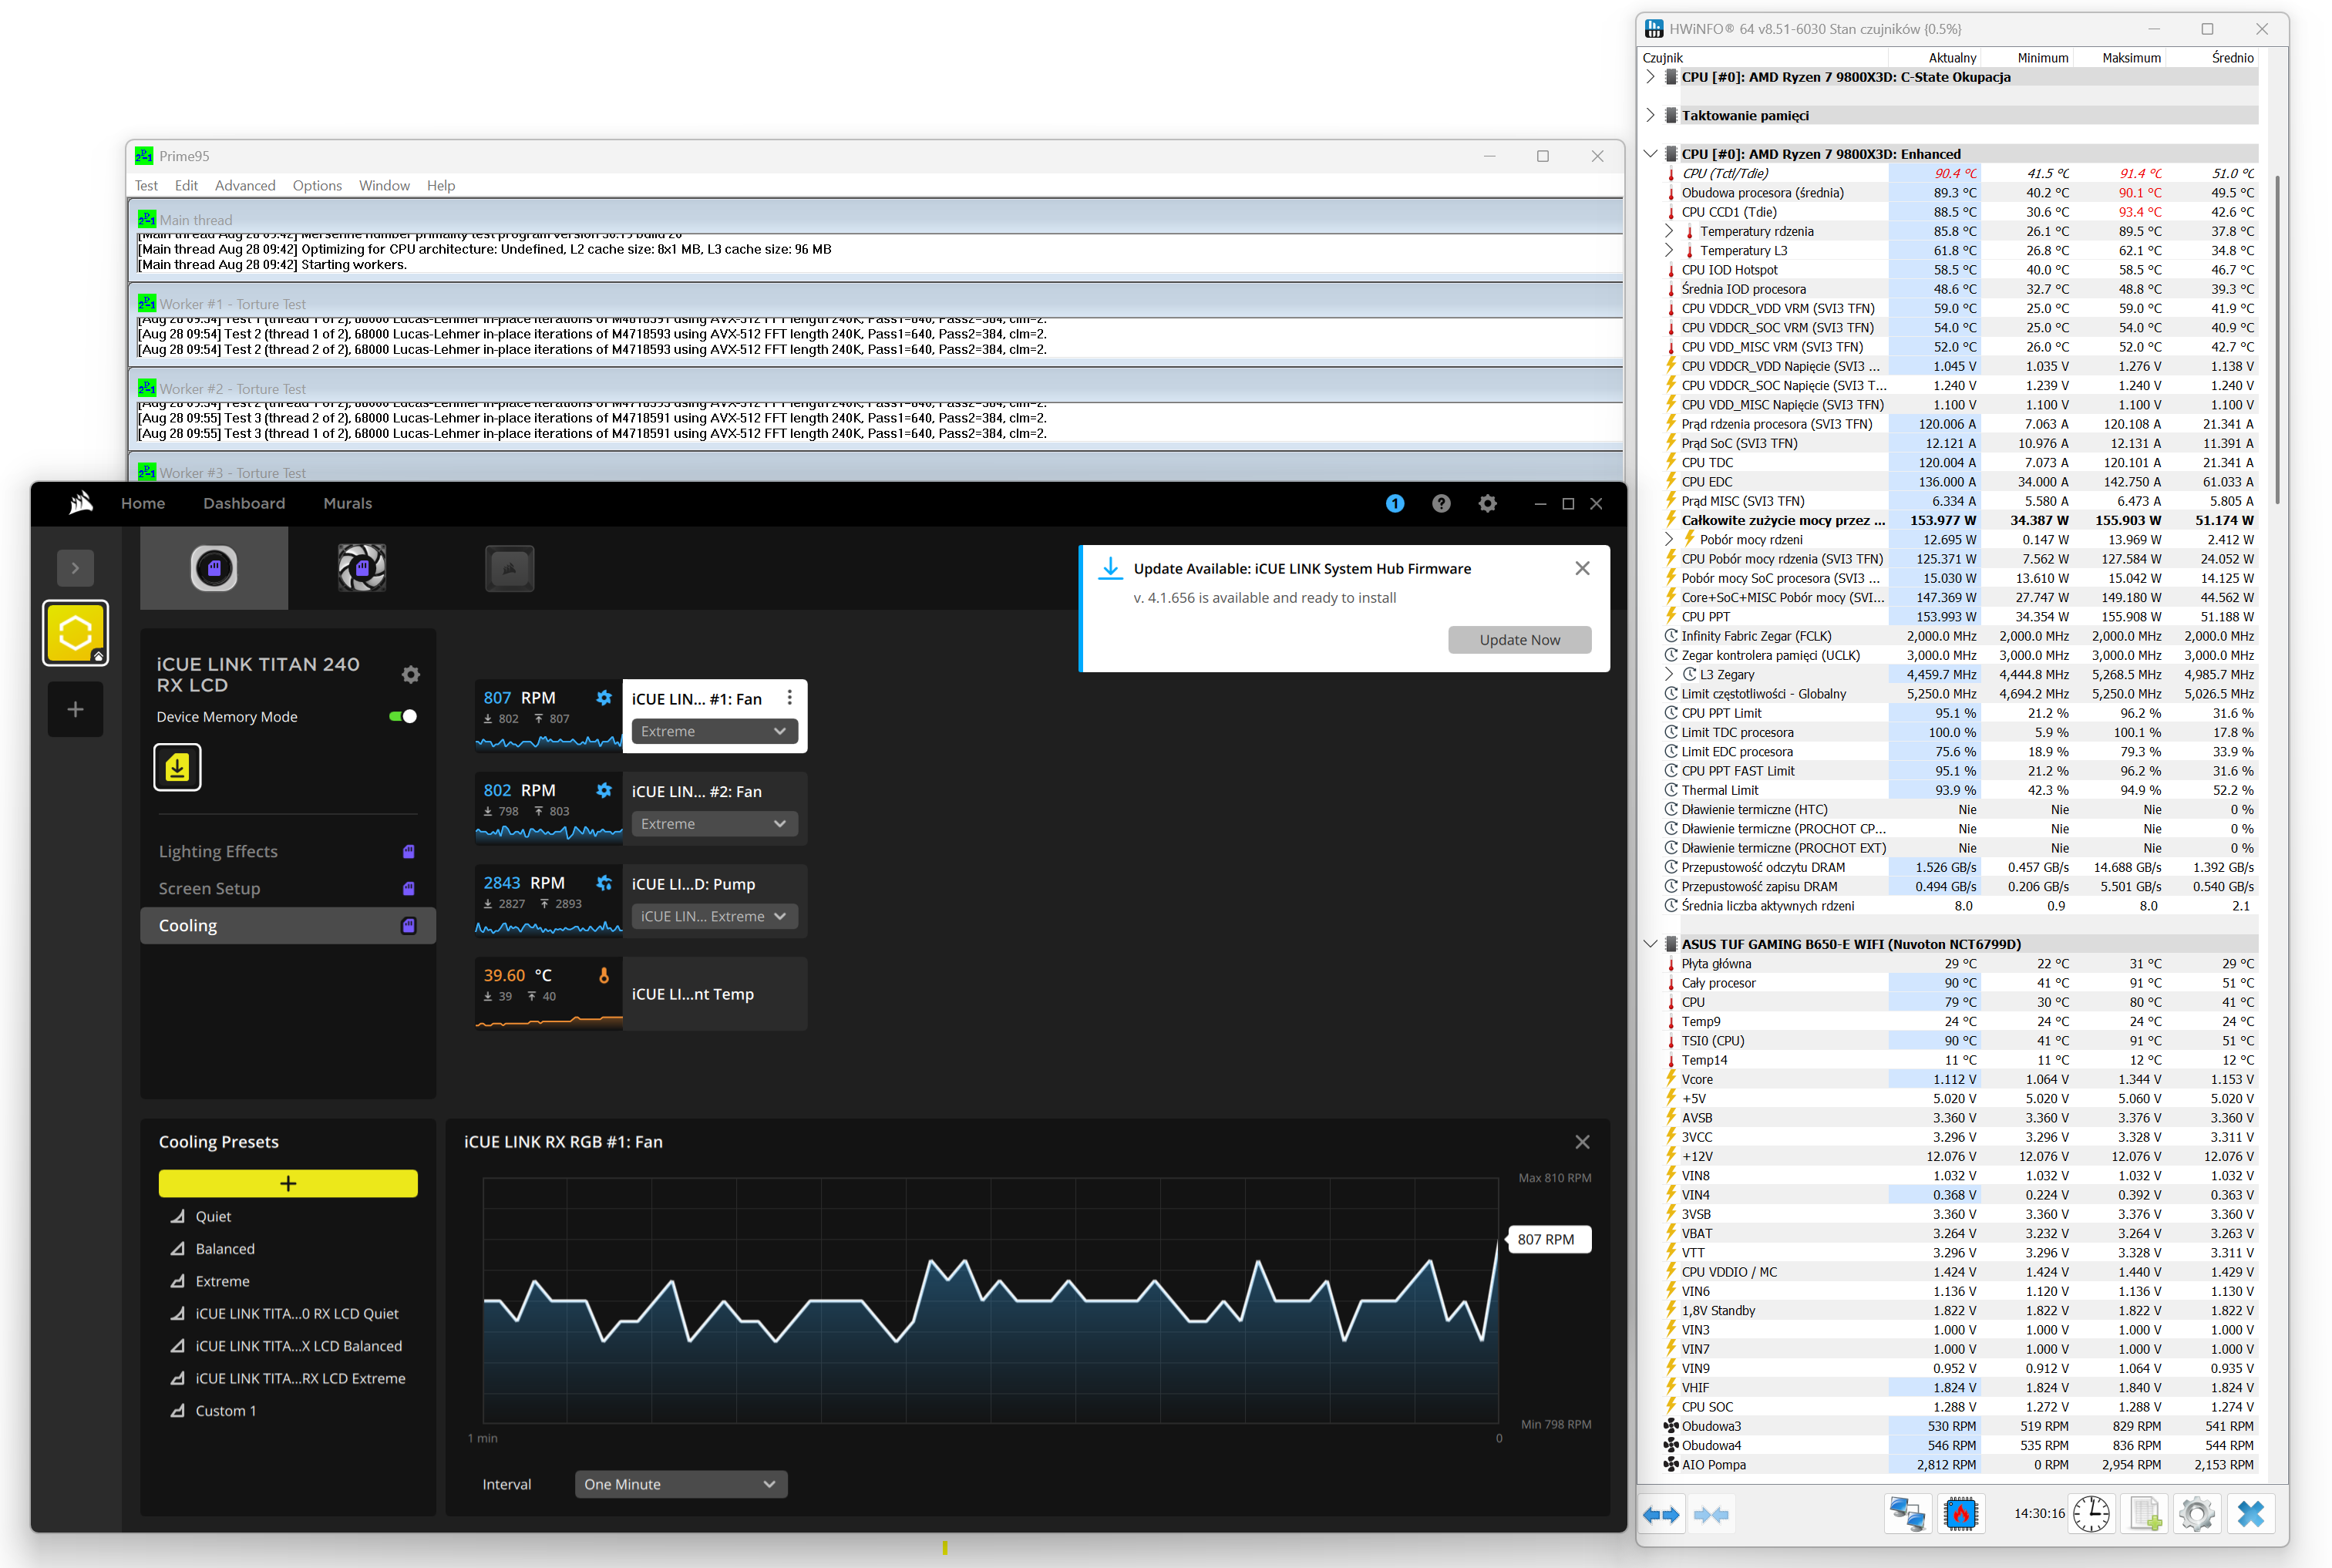This screenshot has height=1568, width=2332.
Task: Close the Fan #1 RPM graph panel
Action: [x=1582, y=1142]
